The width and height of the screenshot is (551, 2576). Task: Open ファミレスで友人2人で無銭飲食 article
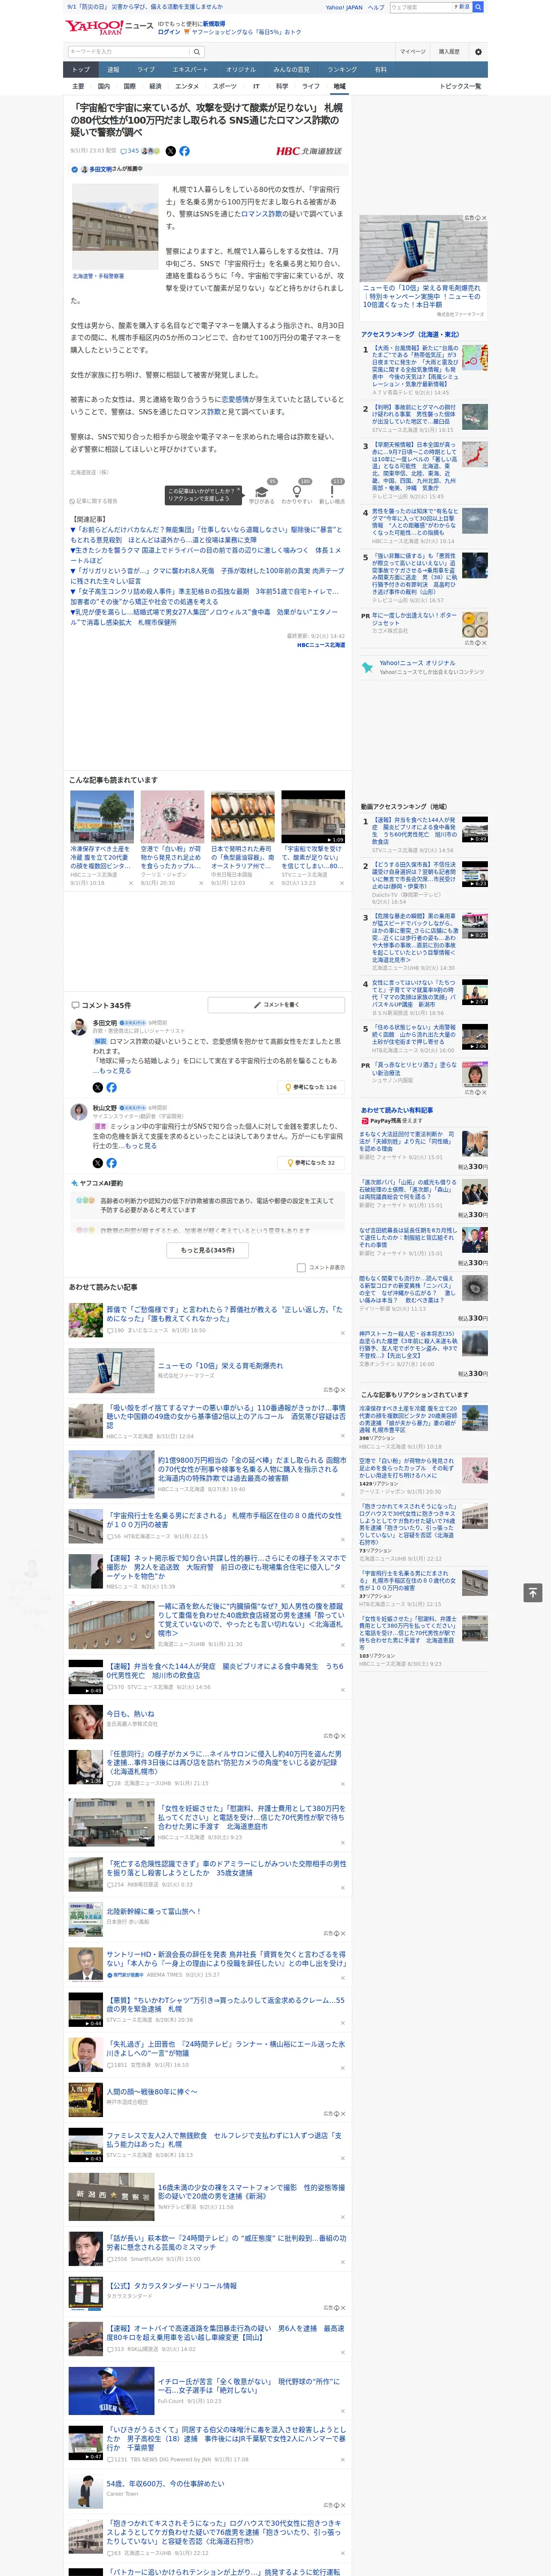coord(224,2140)
